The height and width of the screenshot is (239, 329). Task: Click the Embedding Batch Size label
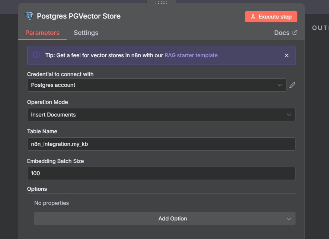(x=55, y=161)
